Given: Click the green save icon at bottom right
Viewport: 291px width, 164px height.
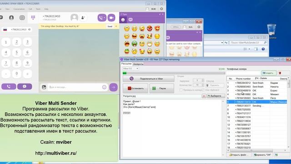Looking at the screenshot, I should click(x=276, y=155).
